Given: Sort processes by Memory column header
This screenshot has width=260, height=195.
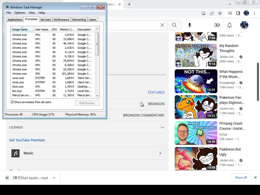Looking at the screenshot, I should (67, 29).
